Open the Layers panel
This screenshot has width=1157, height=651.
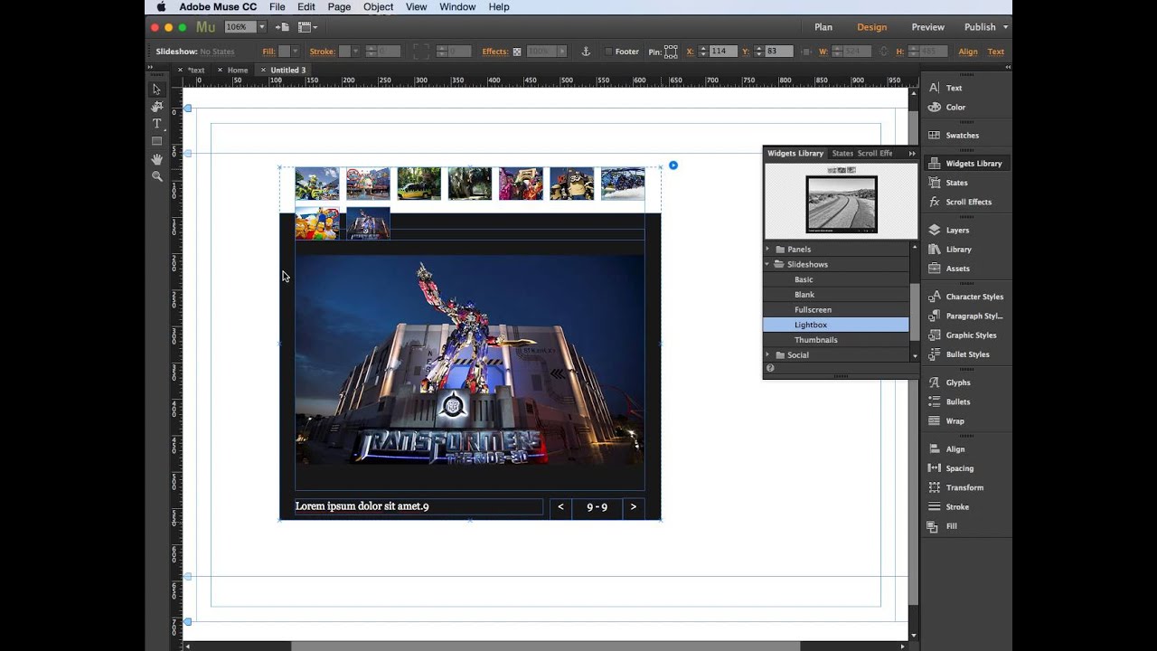point(948,231)
